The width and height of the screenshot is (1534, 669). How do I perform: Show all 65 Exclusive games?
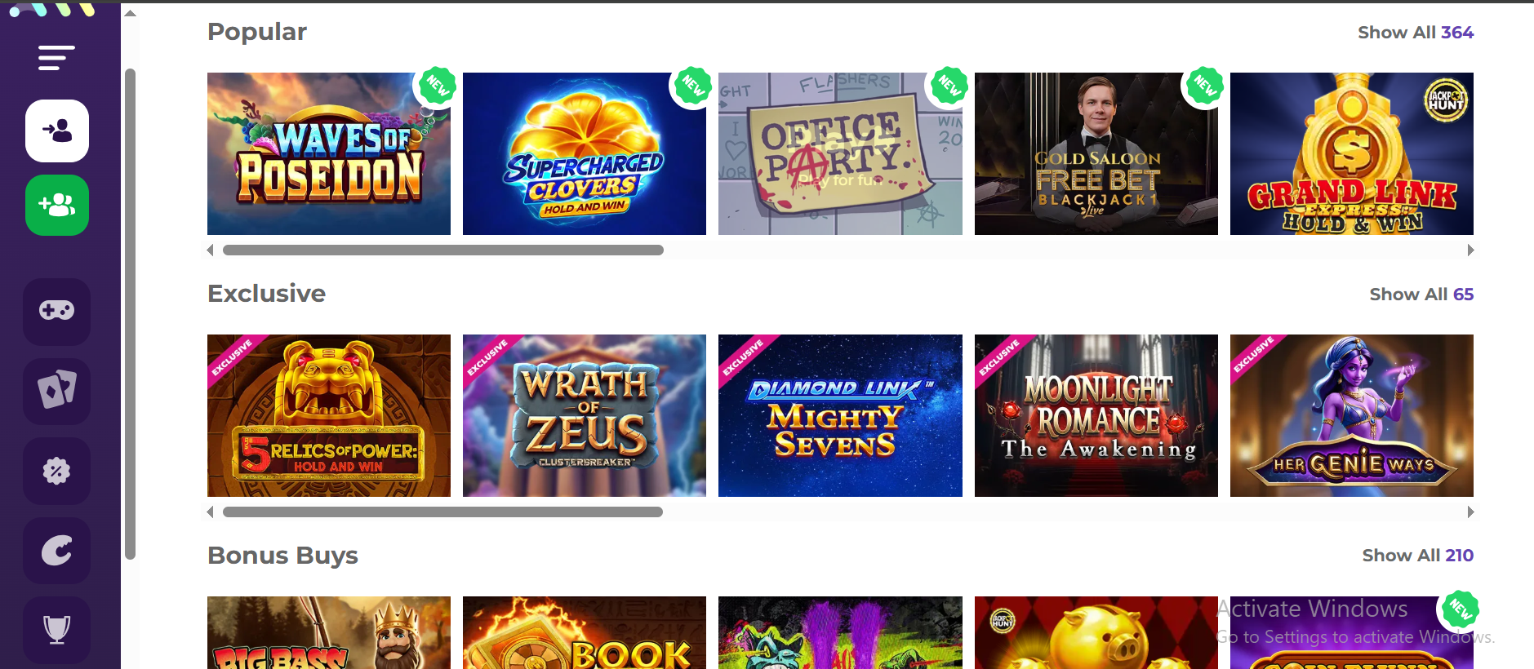tap(1421, 295)
